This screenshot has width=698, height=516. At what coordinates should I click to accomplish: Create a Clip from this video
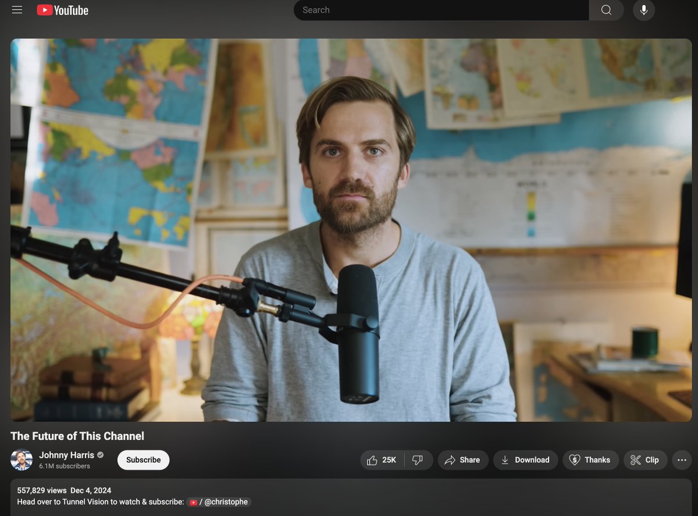645,460
